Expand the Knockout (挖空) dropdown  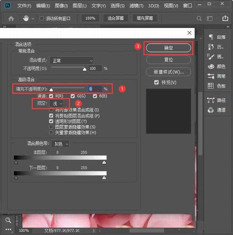[x=57, y=103]
